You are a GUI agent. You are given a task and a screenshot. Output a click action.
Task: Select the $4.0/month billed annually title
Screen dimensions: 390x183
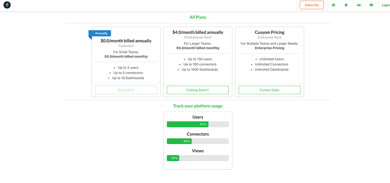pyautogui.click(x=198, y=32)
